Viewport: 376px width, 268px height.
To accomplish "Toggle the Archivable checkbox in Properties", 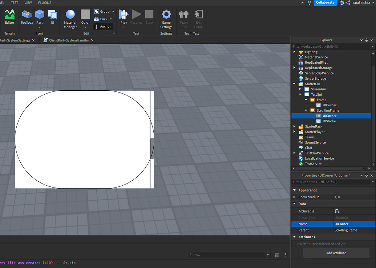I will (x=336, y=211).
